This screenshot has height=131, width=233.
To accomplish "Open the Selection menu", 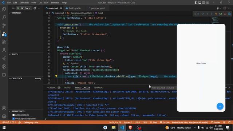I will coord(24,3).
